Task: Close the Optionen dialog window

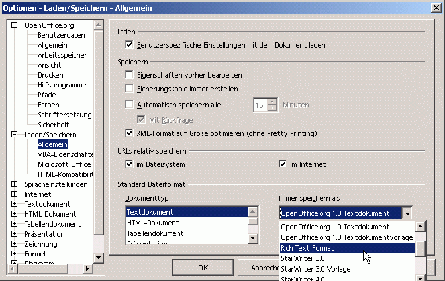Action: [436, 8]
